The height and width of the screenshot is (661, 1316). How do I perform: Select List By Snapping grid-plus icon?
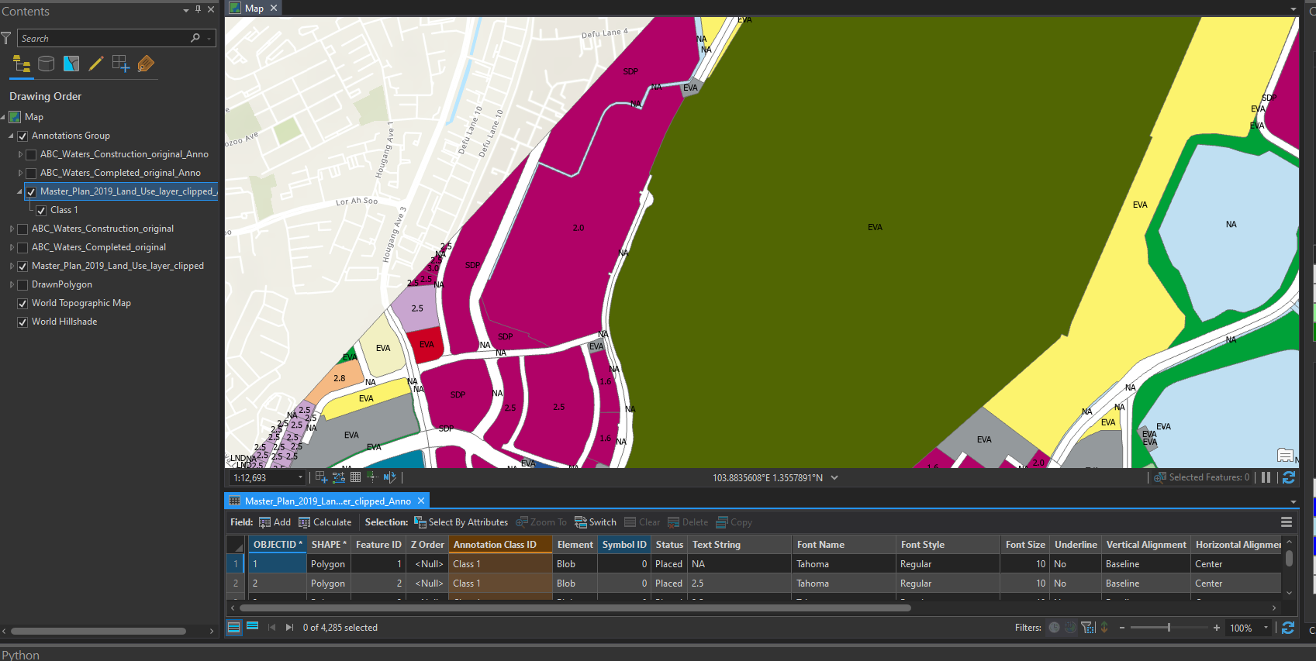[121, 64]
